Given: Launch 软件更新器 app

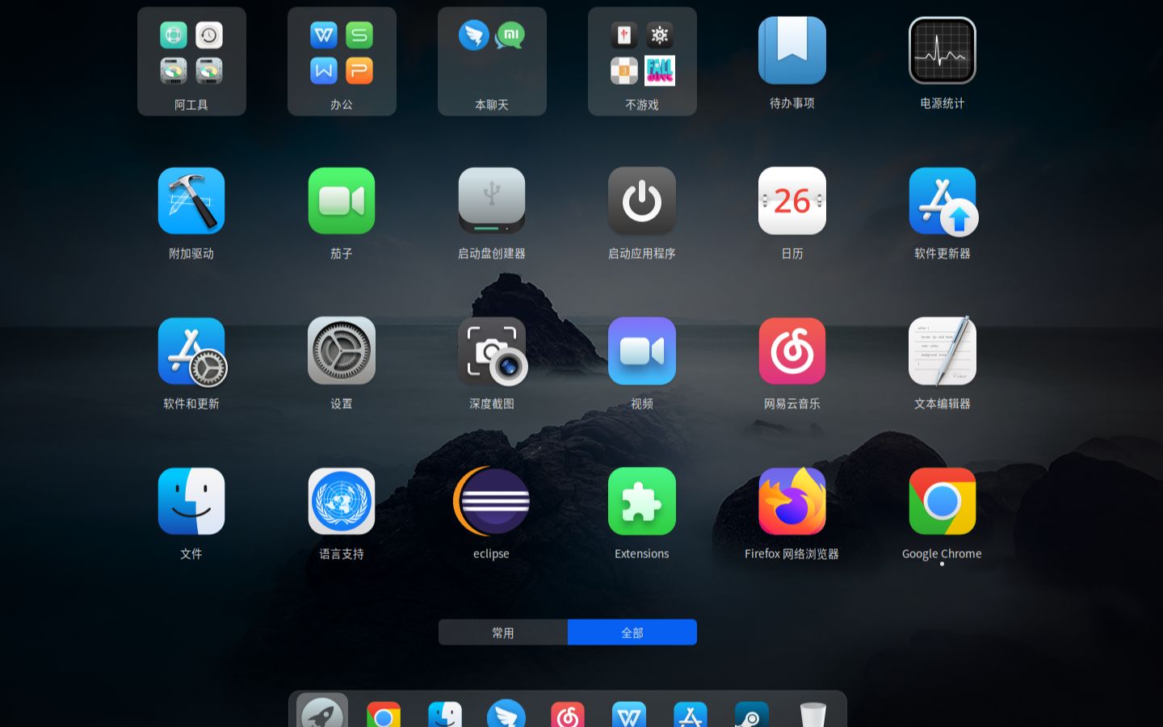Looking at the screenshot, I should click(x=943, y=201).
